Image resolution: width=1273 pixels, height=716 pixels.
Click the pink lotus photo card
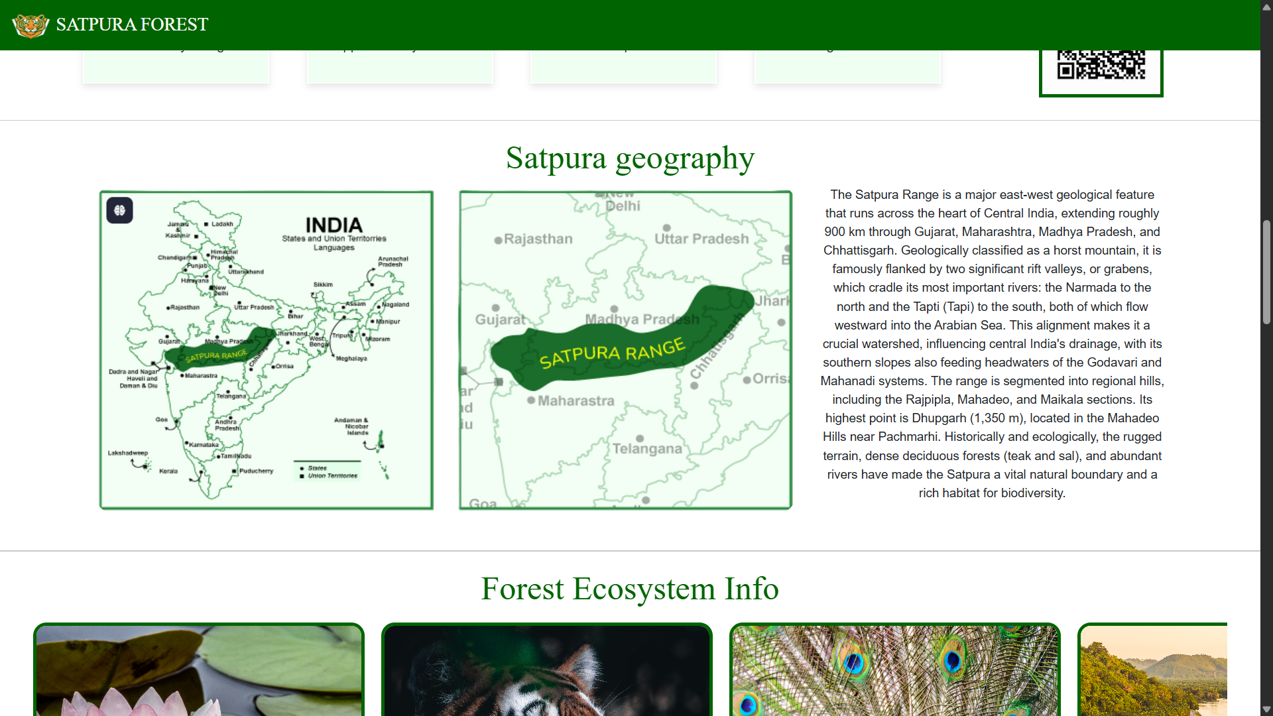pos(199,670)
